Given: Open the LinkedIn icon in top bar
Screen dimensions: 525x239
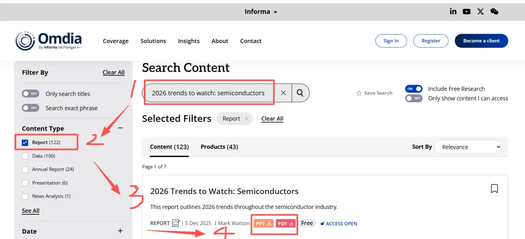Looking at the screenshot, I should point(453,12).
